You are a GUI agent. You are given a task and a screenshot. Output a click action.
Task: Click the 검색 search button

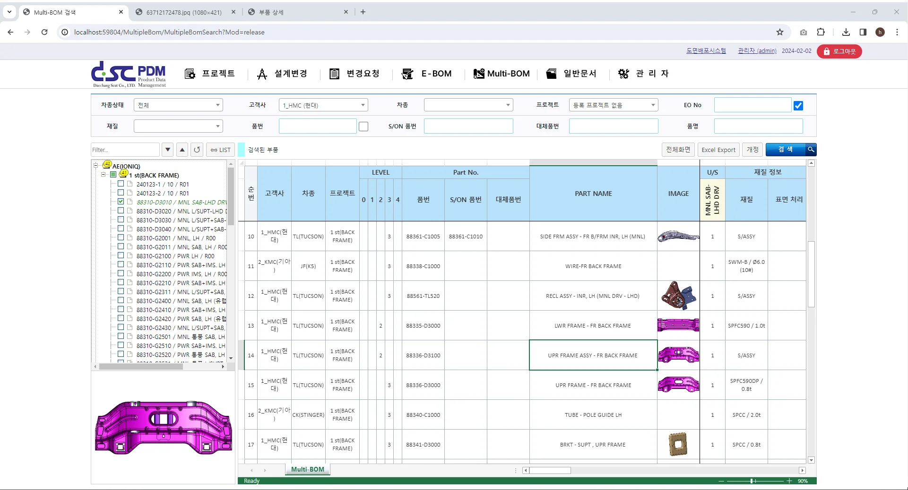[x=791, y=150]
